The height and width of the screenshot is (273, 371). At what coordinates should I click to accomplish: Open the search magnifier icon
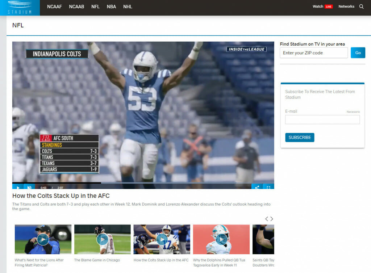361,7
